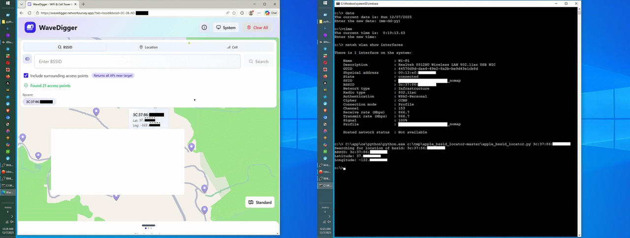Open Copilot Chat button in browser
Image resolution: width=630 pixels, height=238 pixels.
click(271, 13)
